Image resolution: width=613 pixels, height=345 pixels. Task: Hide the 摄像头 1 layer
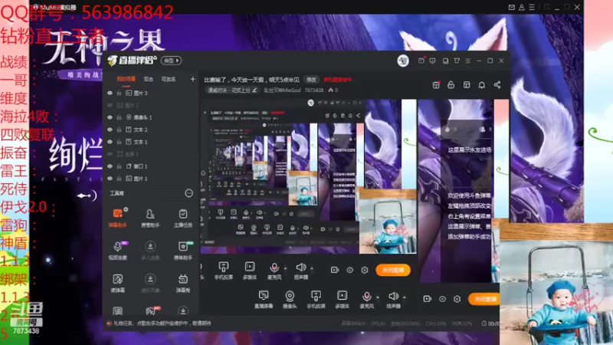coord(110,117)
